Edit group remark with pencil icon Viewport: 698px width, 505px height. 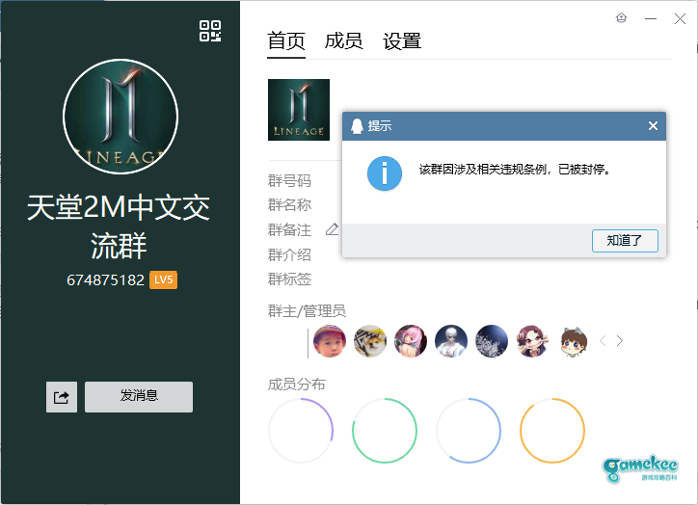click(x=332, y=229)
